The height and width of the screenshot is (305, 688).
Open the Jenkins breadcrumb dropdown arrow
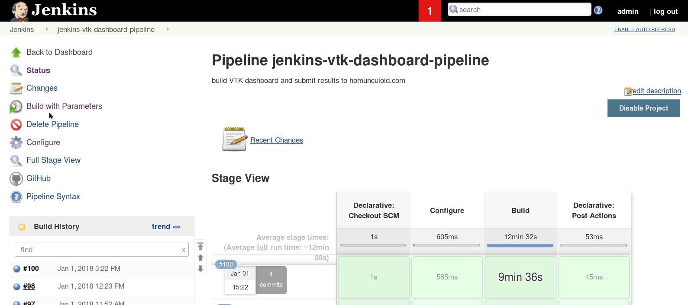(x=47, y=29)
